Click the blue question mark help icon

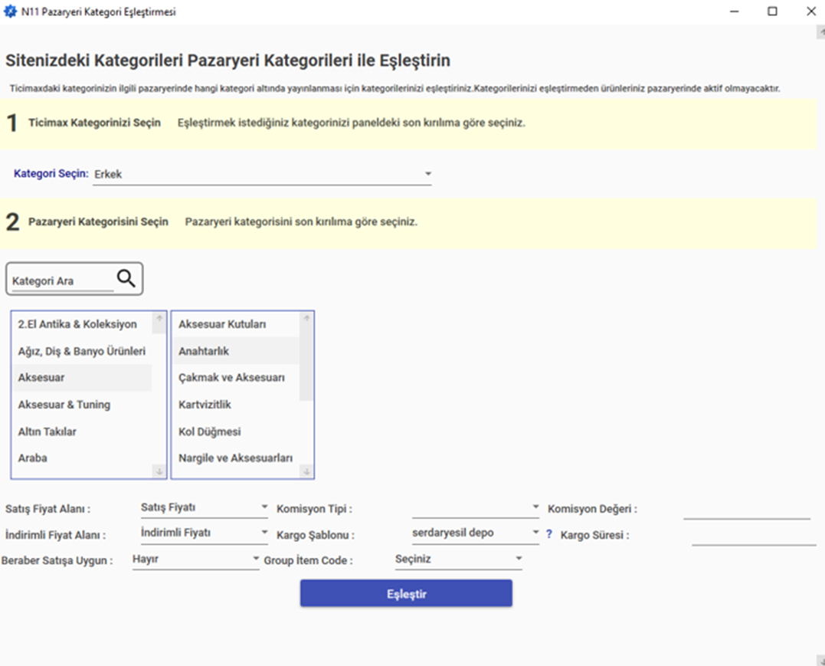pyautogui.click(x=548, y=534)
